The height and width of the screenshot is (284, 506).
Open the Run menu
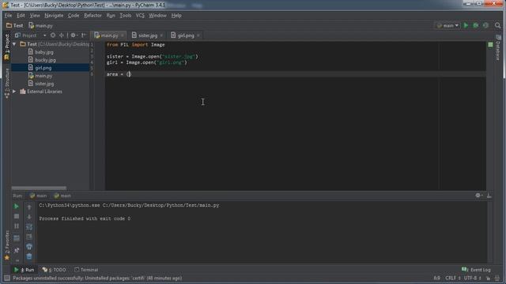(x=111, y=16)
